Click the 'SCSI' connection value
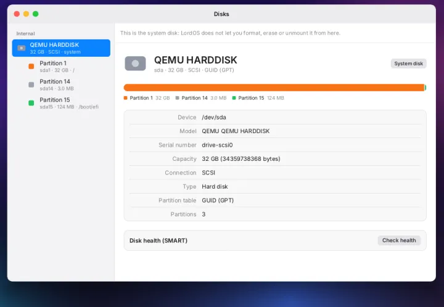This screenshot has height=307, width=444. 208,173
